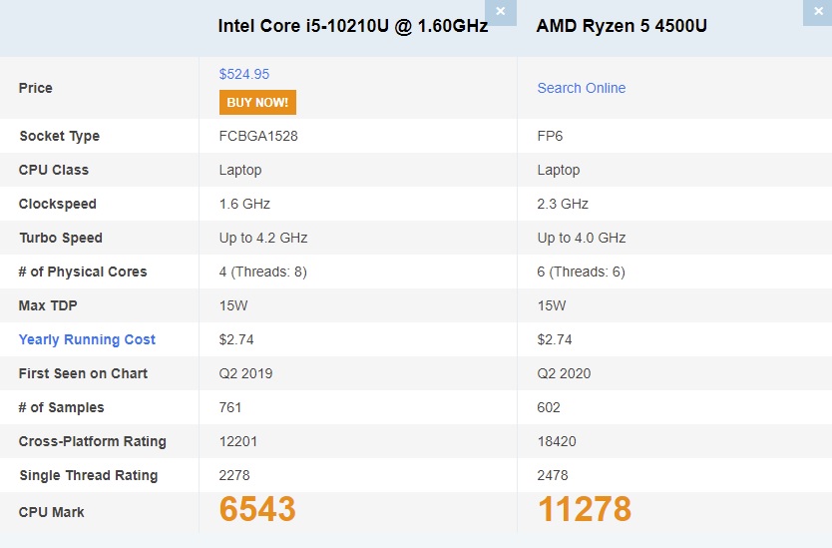Click the Intel single thread rating 2278
832x548 pixels.
point(238,475)
